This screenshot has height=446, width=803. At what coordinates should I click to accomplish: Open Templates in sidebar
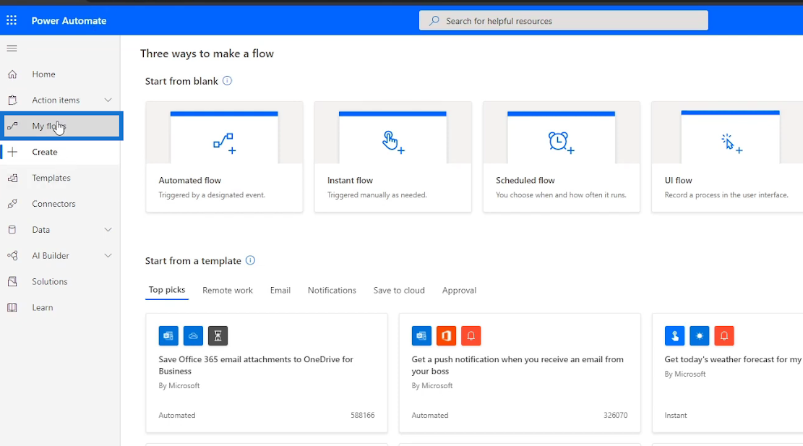(61, 179)
